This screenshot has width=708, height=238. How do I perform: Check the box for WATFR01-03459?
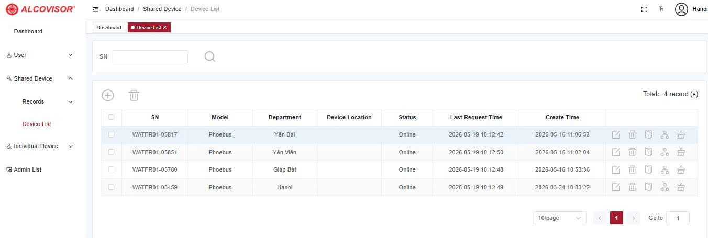pos(111,187)
